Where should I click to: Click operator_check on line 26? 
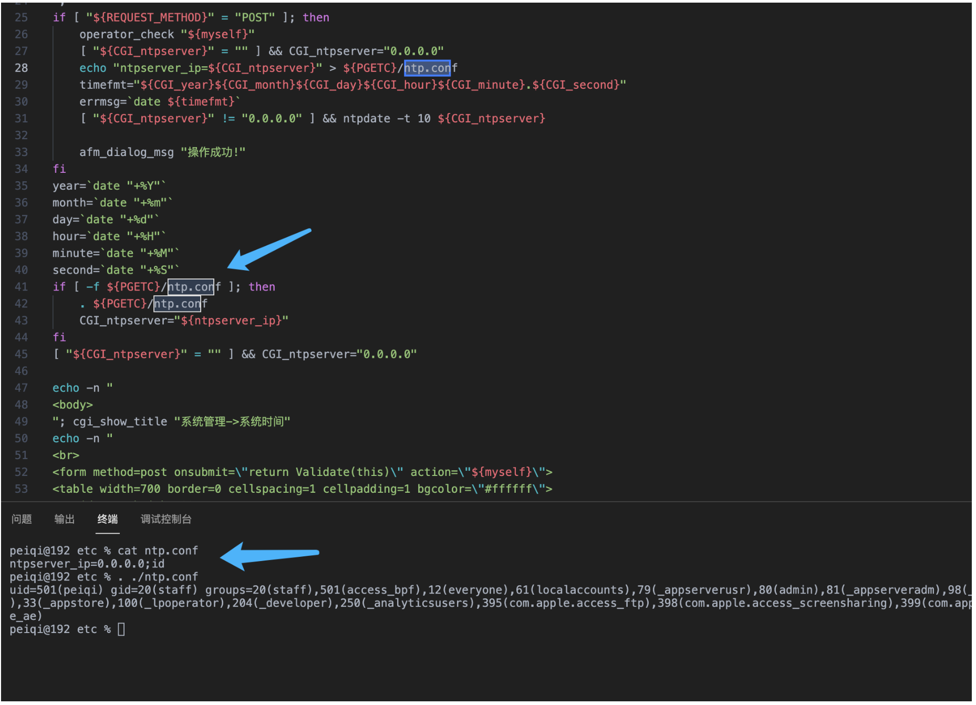click(x=127, y=34)
